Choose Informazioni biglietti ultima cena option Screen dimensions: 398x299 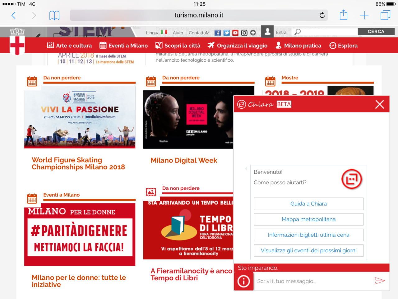click(x=308, y=235)
